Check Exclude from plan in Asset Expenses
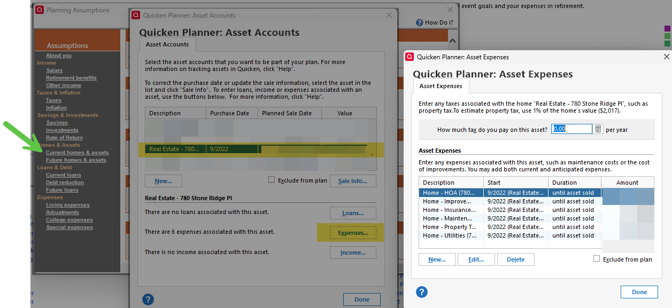This screenshot has height=308, width=672. pos(597,259)
